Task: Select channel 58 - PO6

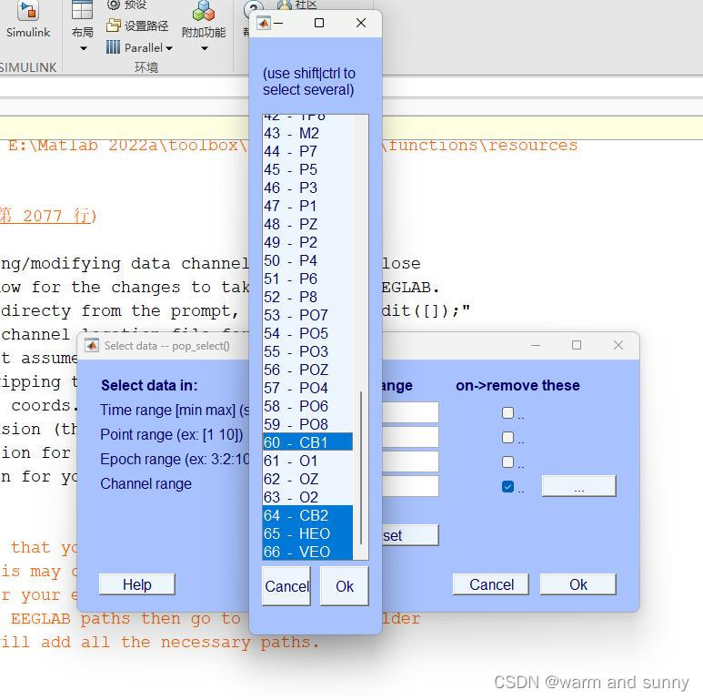Action: tap(307, 406)
